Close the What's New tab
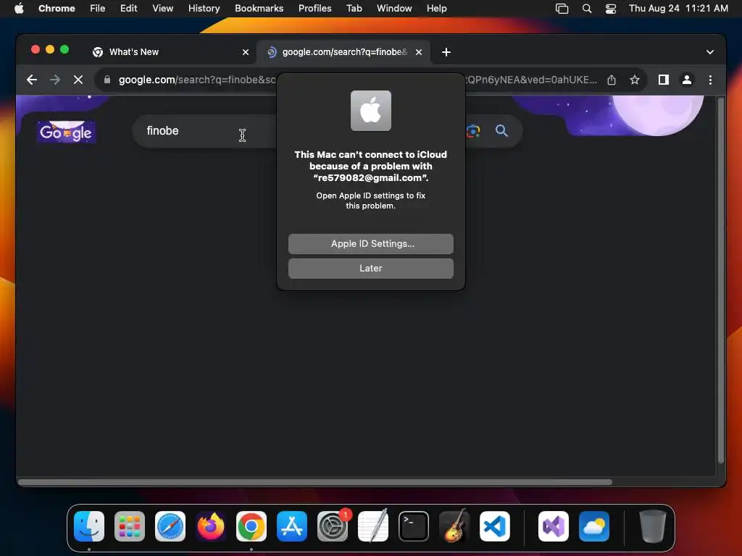Screen dimensions: 742x556 click(x=246, y=52)
